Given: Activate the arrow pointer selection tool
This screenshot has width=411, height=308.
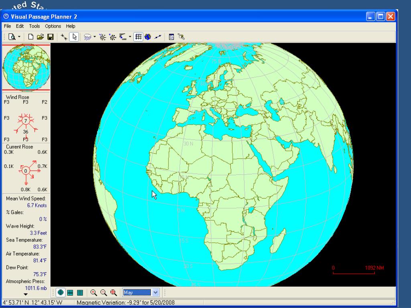Looking at the screenshot, I should coord(74,37).
